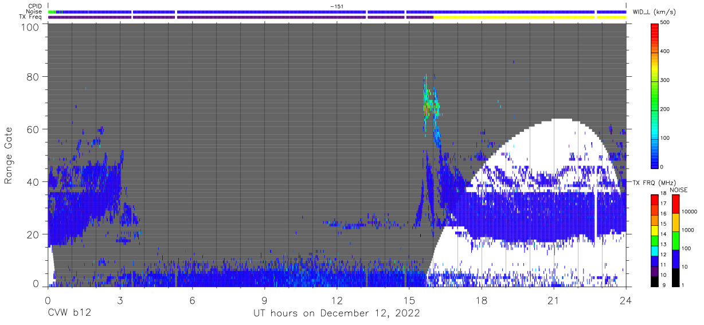Click the yellow segment of the TX Freq strip

(530, 17)
